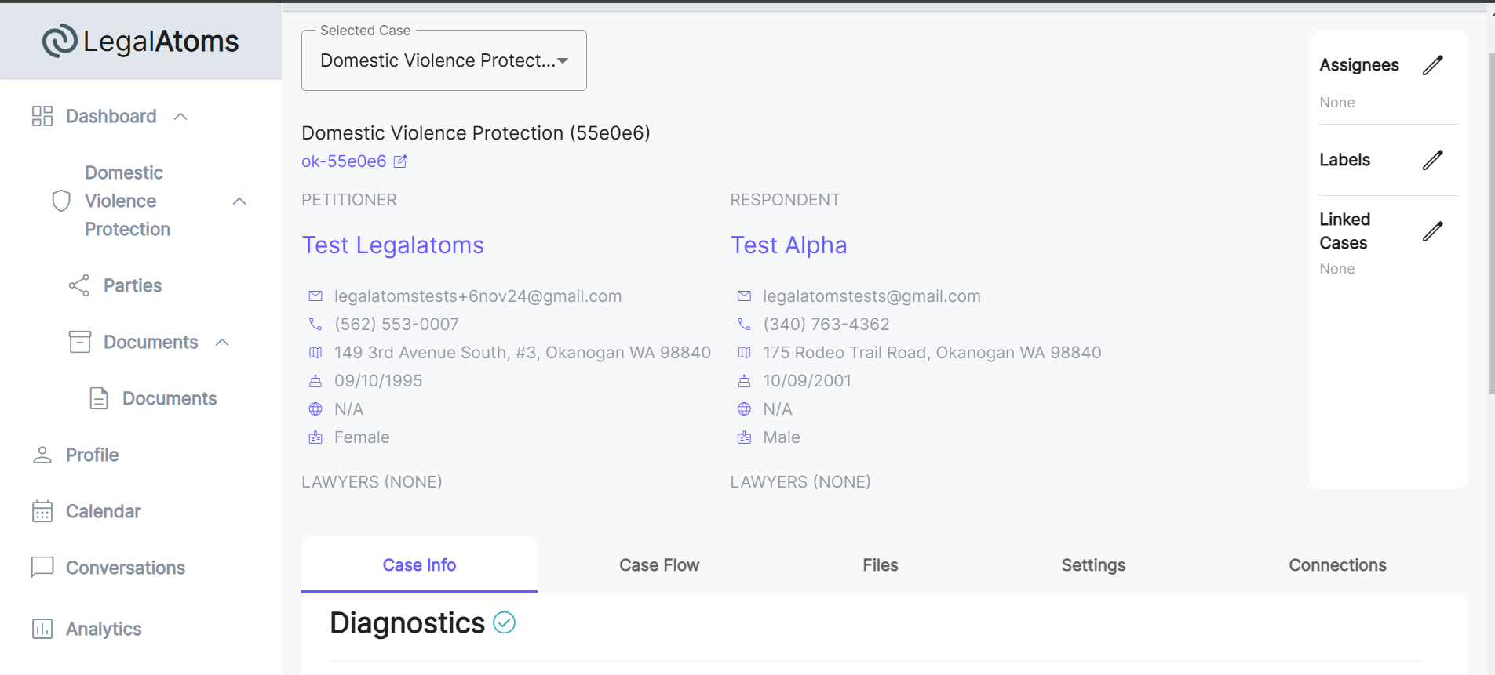Edit Labels with the pencil icon

(1432, 160)
